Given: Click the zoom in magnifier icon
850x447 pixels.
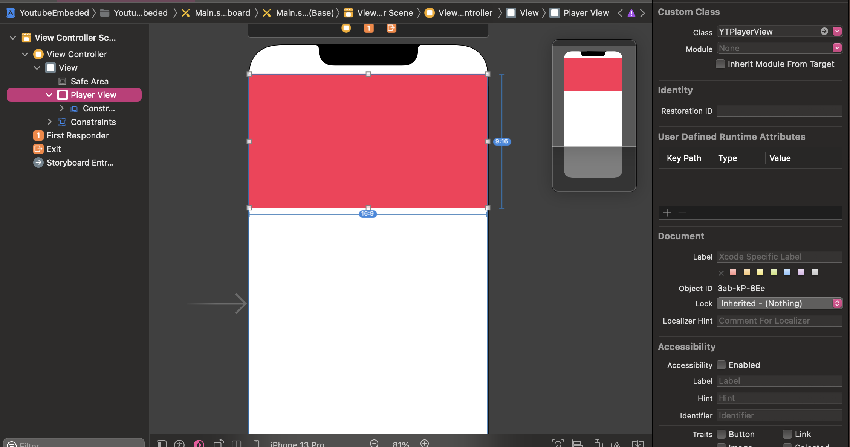Looking at the screenshot, I should point(425,443).
